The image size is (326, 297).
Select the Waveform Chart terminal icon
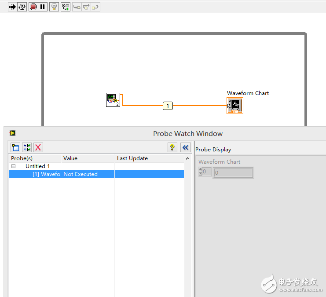(x=235, y=106)
